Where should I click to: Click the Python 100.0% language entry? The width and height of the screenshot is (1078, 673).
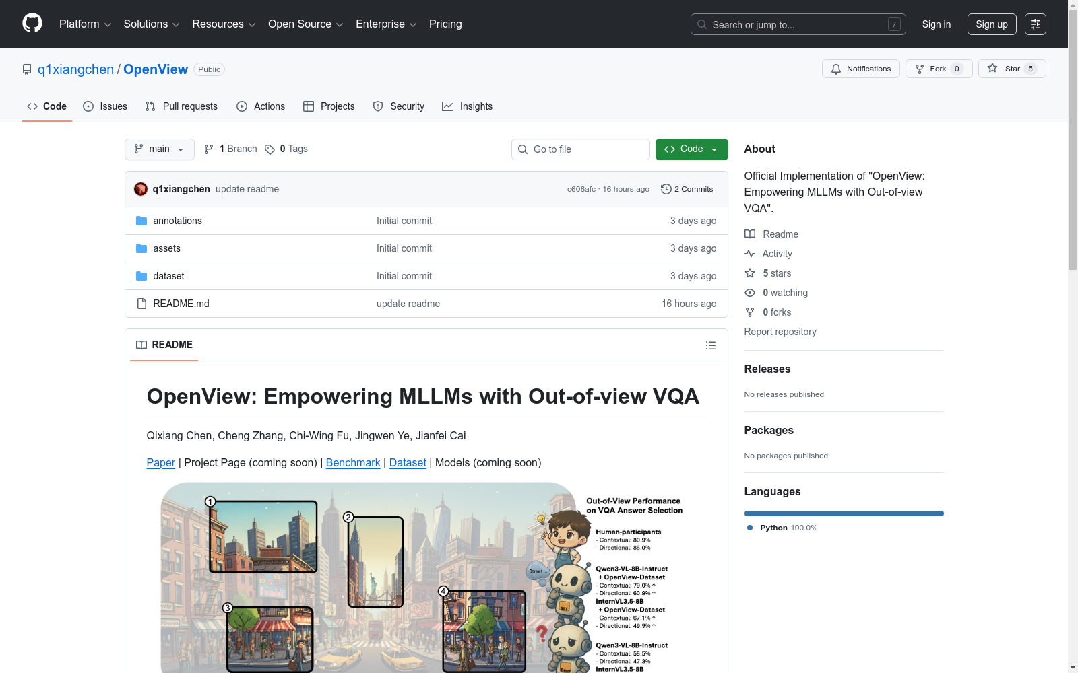point(782,528)
